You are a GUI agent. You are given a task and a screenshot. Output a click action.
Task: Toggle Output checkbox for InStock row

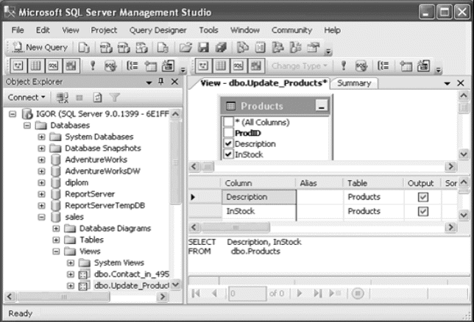coord(423,211)
